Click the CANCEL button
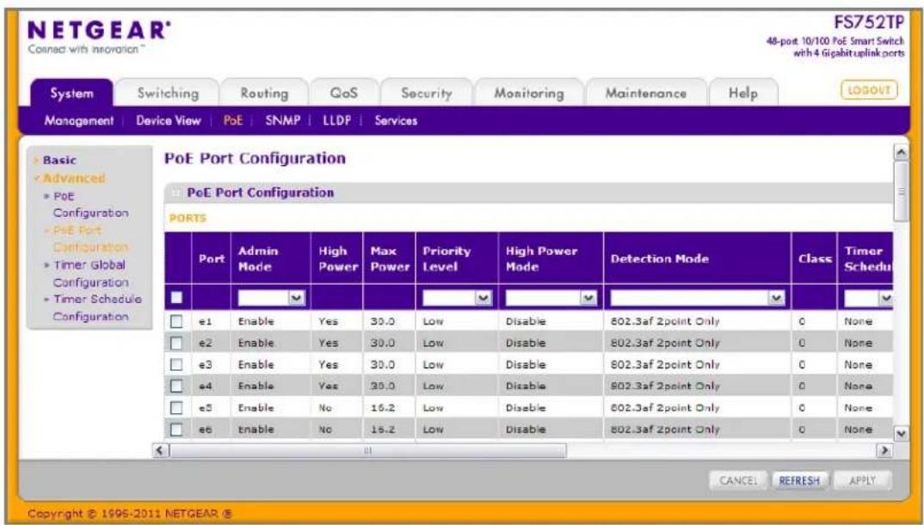The height and width of the screenshot is (525, 924). (738, 481)
